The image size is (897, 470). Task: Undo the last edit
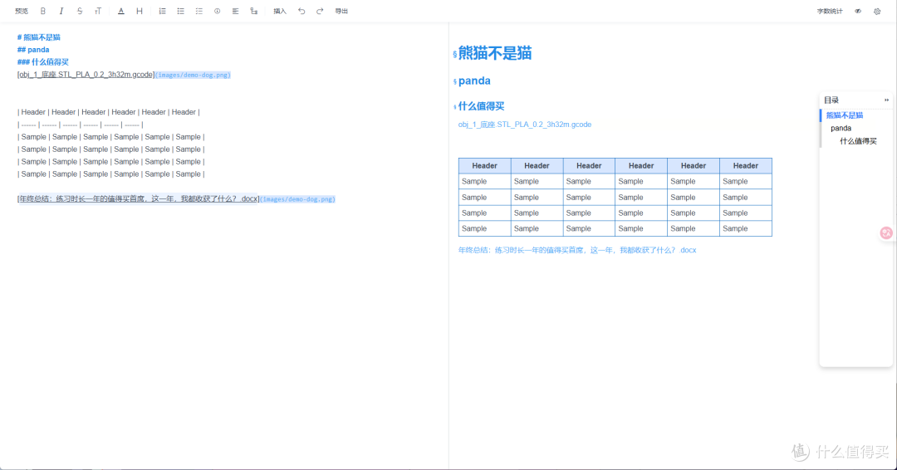[301, 11]
